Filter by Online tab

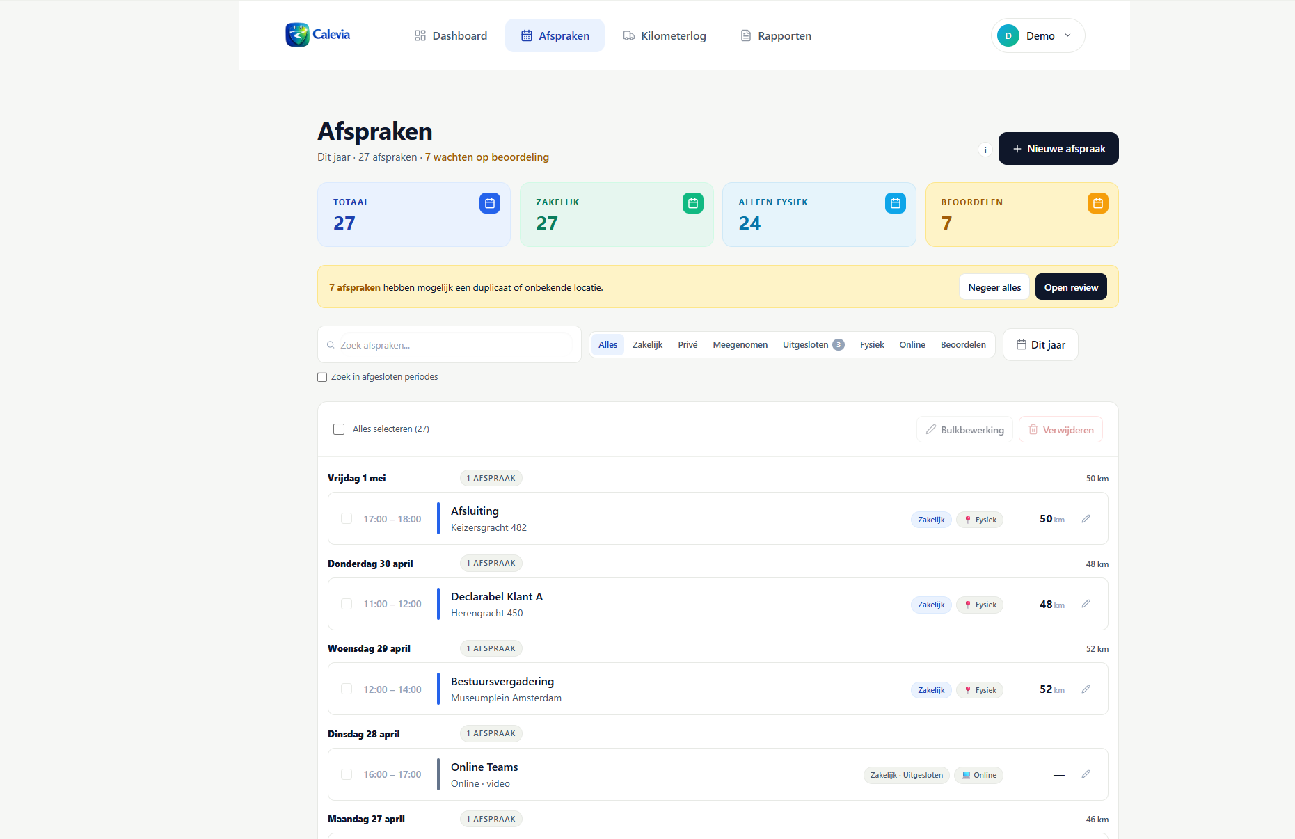point(912,345)
